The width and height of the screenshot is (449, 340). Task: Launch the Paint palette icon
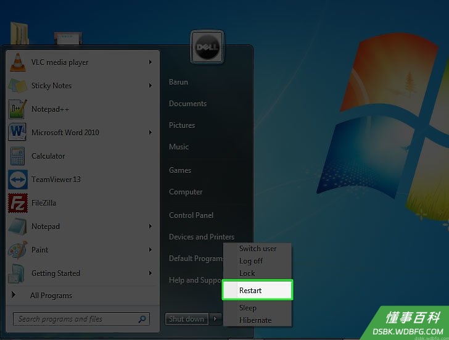point(18,250)
